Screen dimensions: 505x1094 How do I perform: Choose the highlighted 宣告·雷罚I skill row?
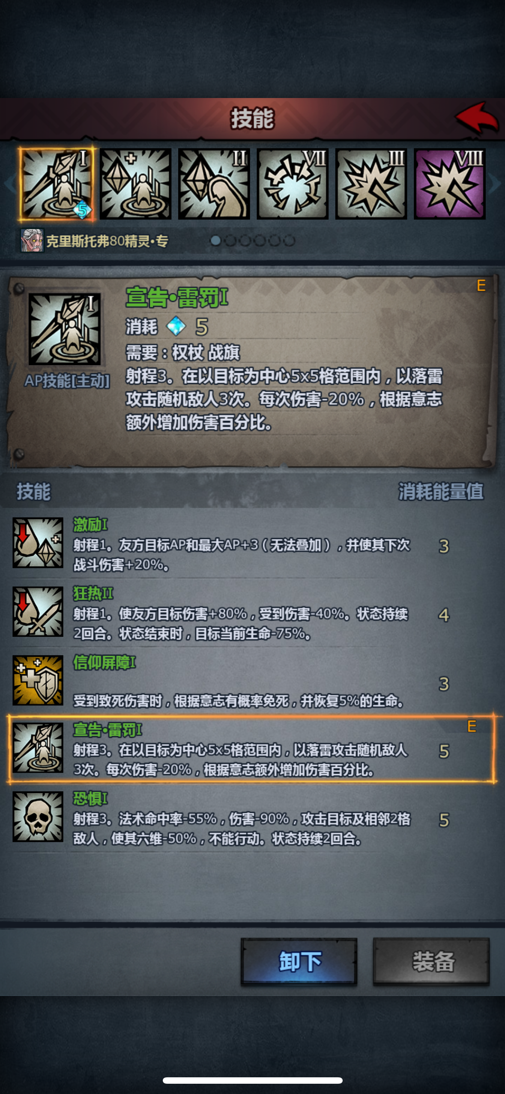251,749
